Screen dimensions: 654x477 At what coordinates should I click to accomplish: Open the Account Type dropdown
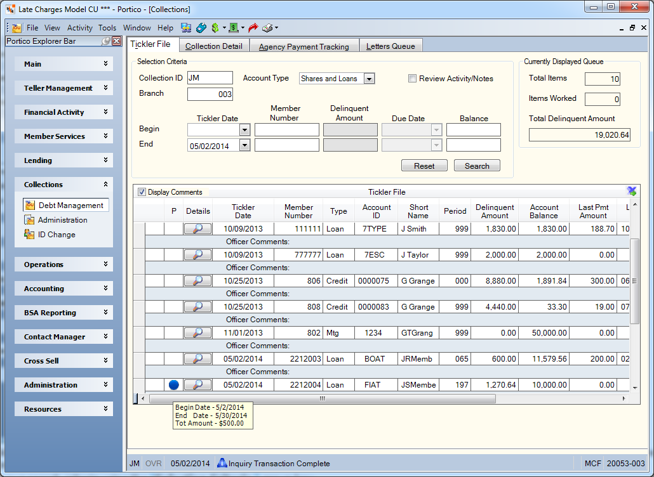click(369, 78)
